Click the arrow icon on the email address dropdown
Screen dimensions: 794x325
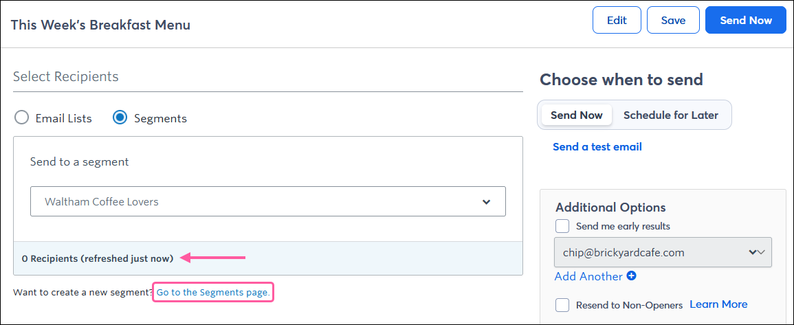756,252
